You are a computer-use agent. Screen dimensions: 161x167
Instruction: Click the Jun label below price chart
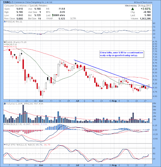click(x=41, y=100)
